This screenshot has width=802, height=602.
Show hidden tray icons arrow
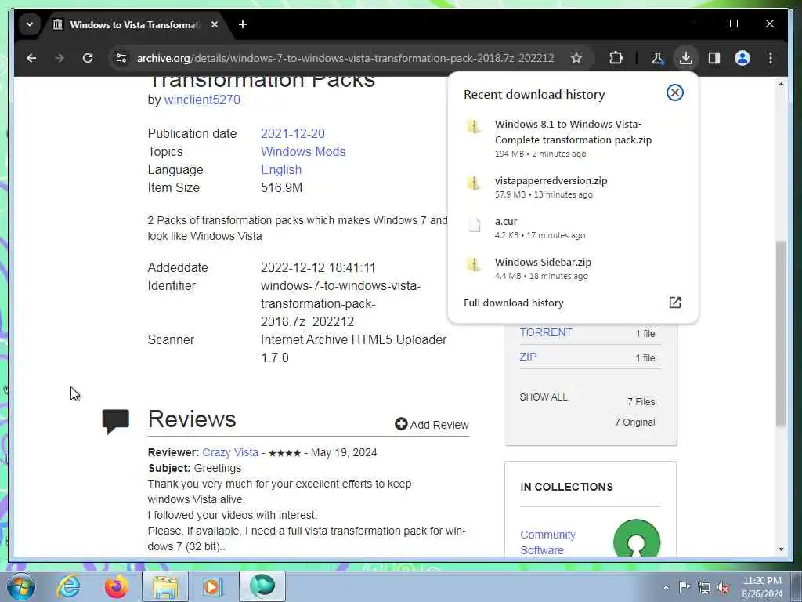coord(666,587)
